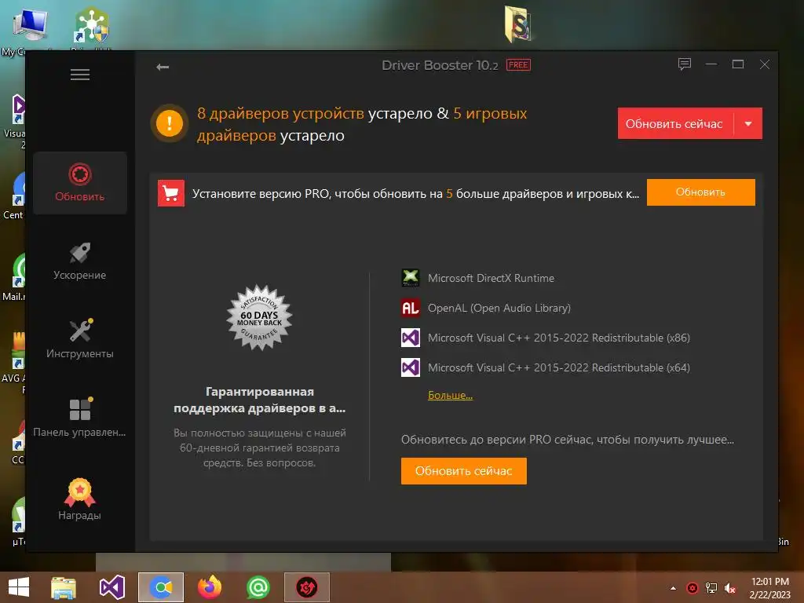
Task: Click the red Обновить сейчас button
Action: click(x=675, y=123)
